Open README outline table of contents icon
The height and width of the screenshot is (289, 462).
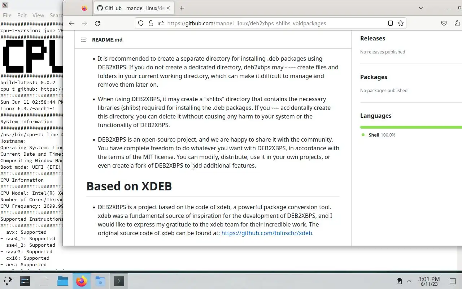[83, 40]
